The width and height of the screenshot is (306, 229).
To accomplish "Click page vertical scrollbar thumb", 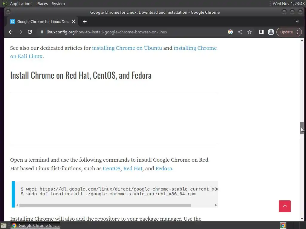I will pyautogui.click(x=302, y=128).
